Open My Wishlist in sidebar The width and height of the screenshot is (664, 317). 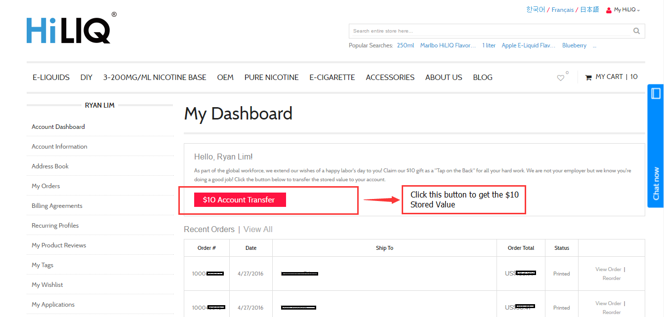click(47, 285)
